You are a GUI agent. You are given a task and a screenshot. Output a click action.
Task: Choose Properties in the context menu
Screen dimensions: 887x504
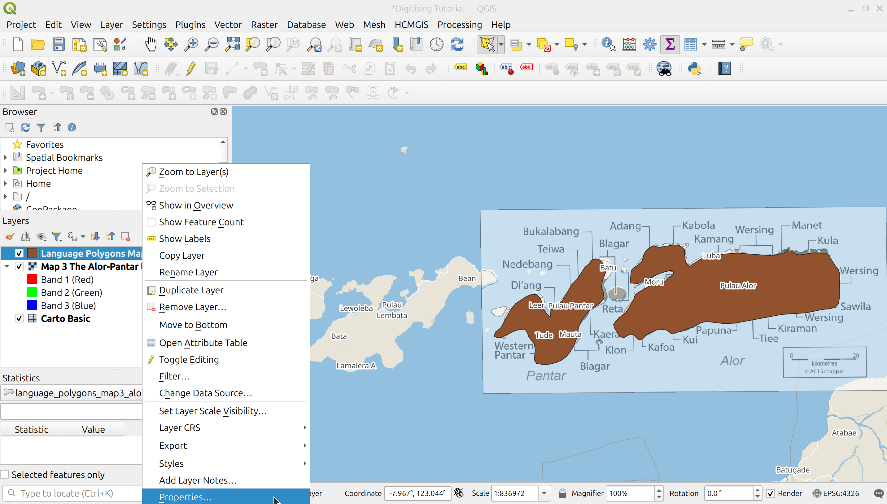tap(186, 497)
